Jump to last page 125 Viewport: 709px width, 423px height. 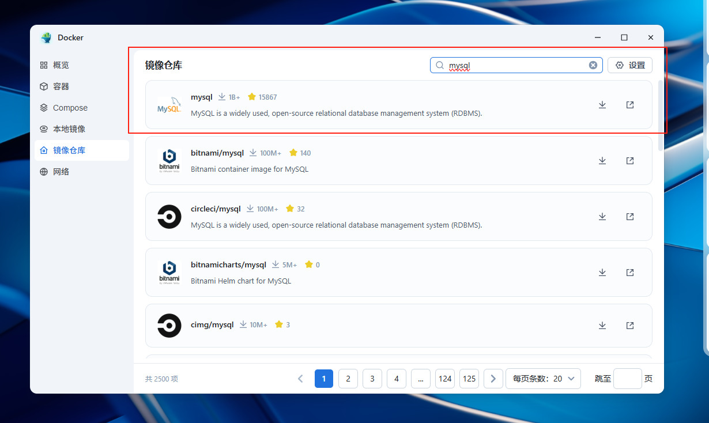click(469, 379)
